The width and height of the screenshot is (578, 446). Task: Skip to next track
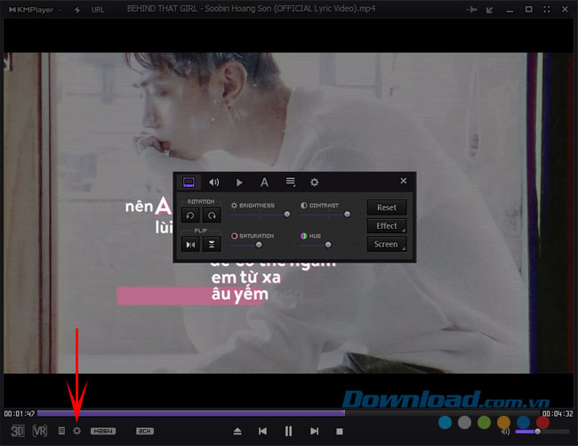(314, 431)
